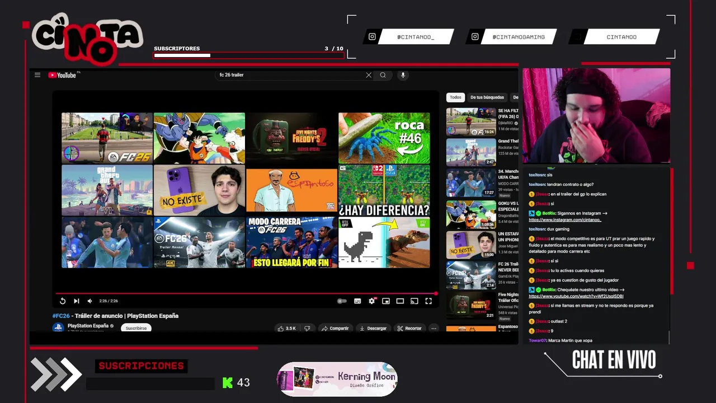Click the @CINTANOO_ handle label

(416, 37)
